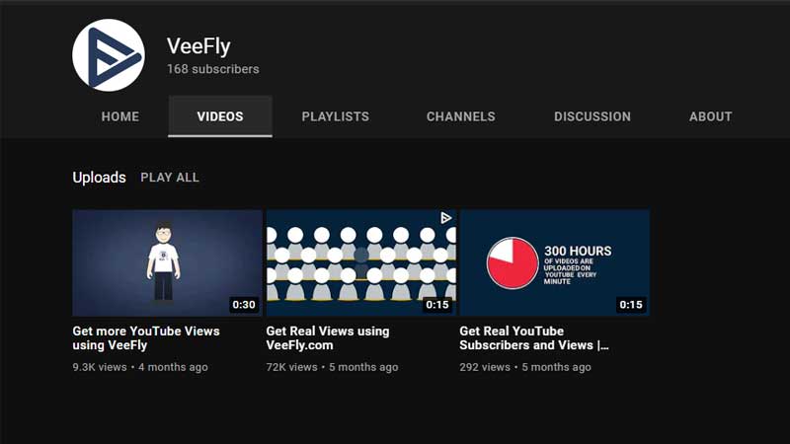Open the 300 HOURS pie chart thumbnail

[x=555, y=262]
